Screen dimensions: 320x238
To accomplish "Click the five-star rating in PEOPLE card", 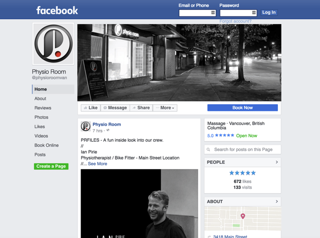I will tap(242, 173).
